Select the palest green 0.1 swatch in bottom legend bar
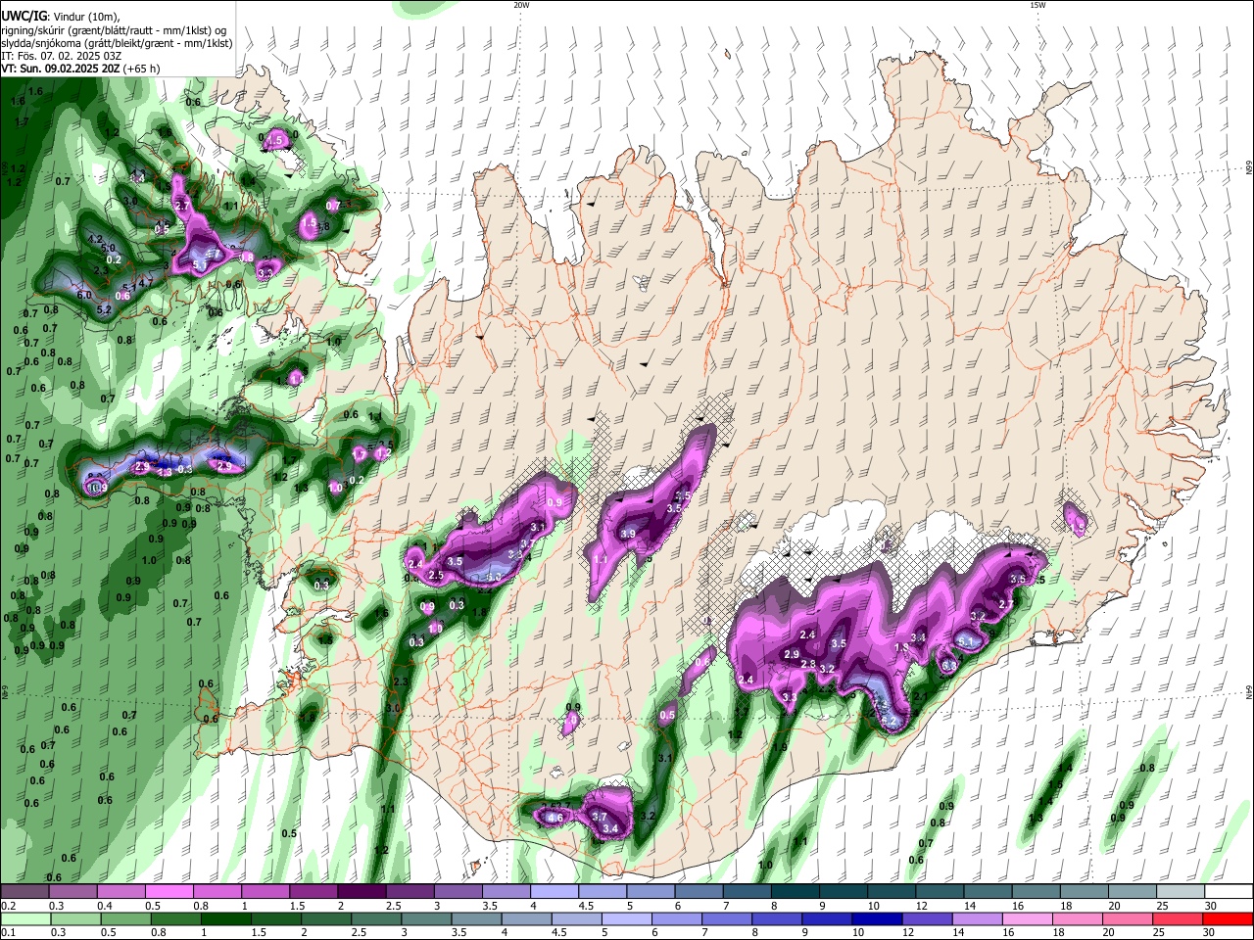Screen dimensions: 1254x940 [x=25, y=918]
